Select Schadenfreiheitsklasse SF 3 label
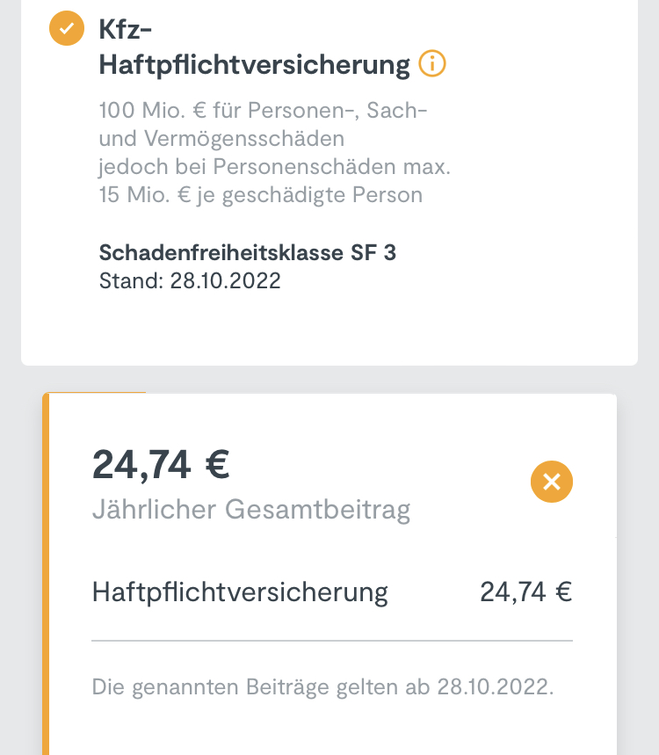659x755 pixels. [247, 253]
